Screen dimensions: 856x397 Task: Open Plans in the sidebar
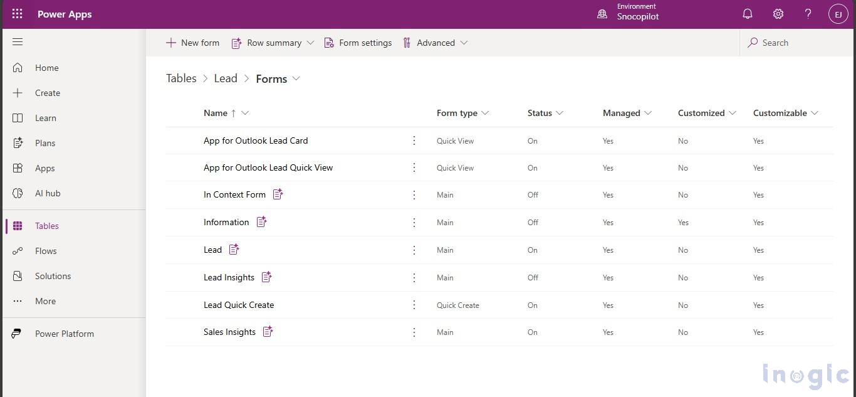45,143
